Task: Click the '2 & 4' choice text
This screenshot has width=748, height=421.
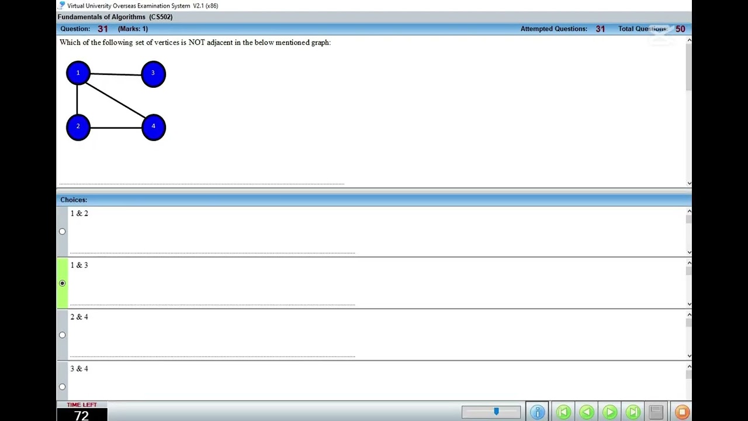Action: (79, 317)
